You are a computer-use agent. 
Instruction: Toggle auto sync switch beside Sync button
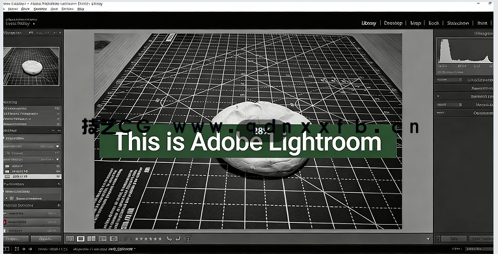437,239
